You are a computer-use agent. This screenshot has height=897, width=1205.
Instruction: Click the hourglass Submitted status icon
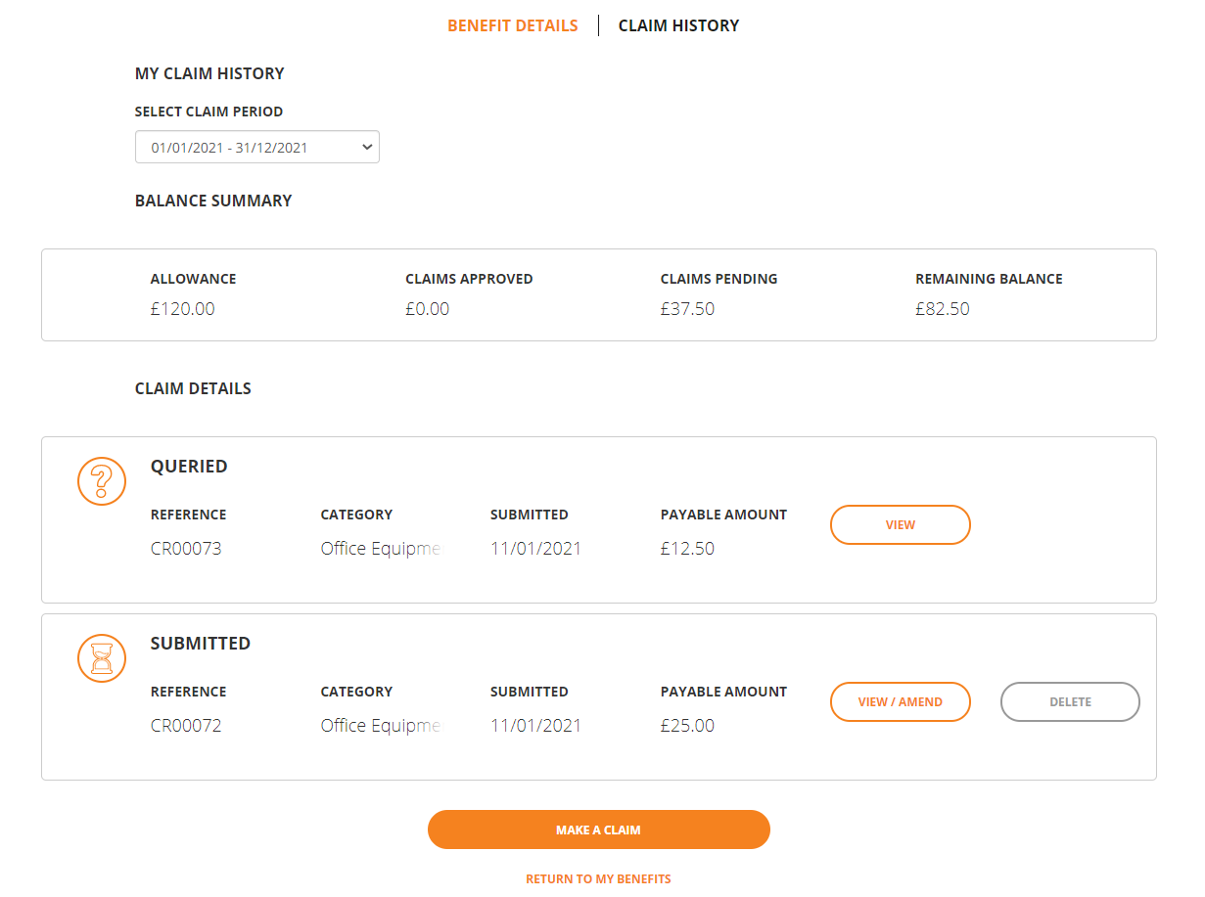coord(102,658)
